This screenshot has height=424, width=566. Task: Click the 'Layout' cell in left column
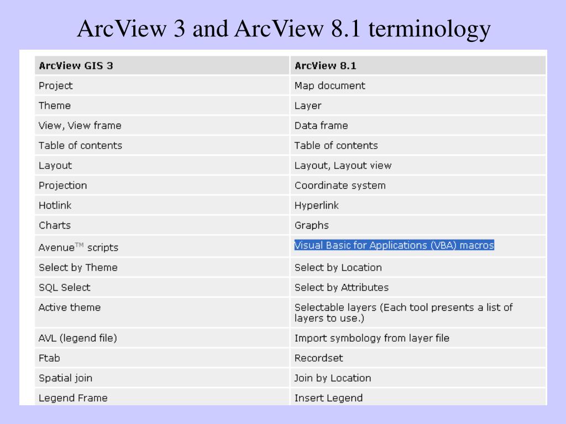pos(162,166)
